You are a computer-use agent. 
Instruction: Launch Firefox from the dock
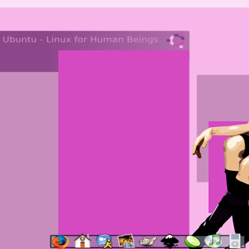tap(60, 242)
